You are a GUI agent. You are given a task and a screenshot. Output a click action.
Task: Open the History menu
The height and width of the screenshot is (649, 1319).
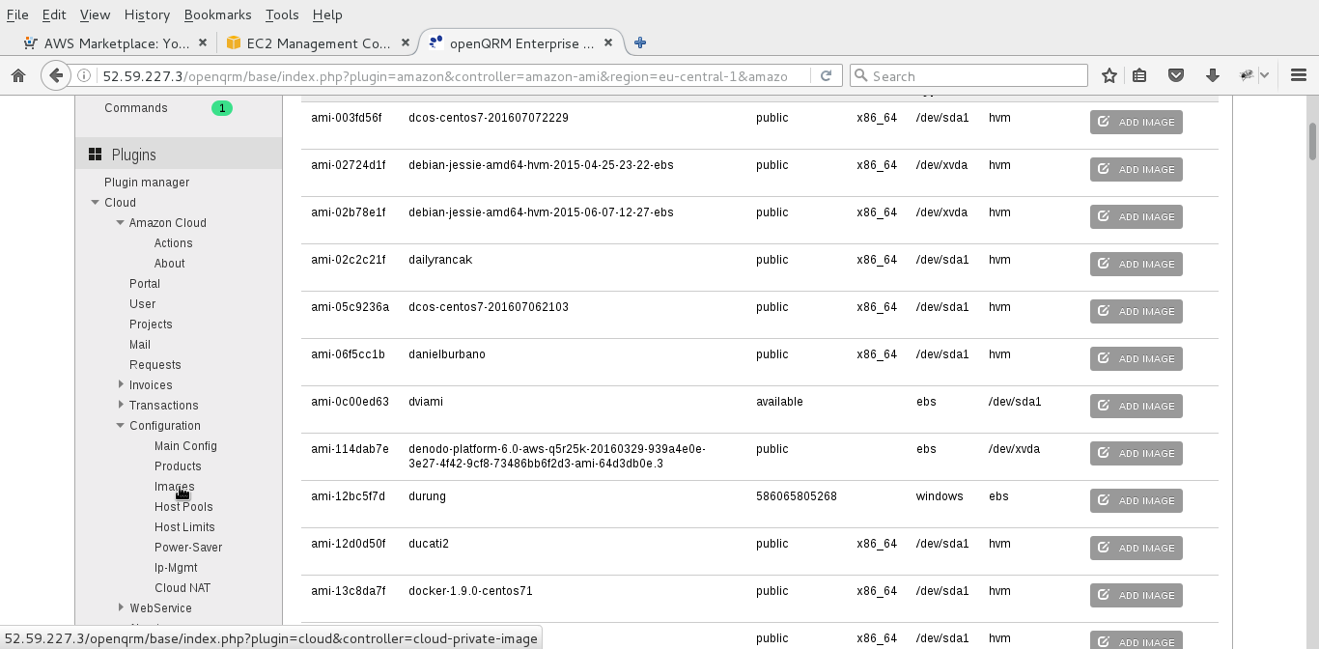[x=147, y=14]
